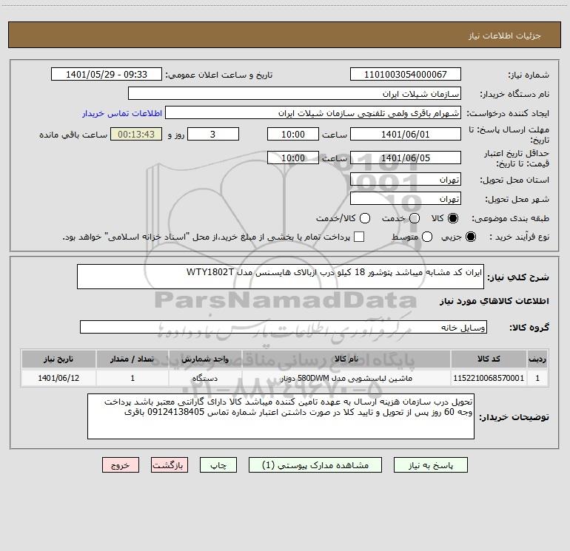The width and height of the screenshot is (570, 551).
Task: Click the delivery city field تهران
Action: click(x=406, y=198)
